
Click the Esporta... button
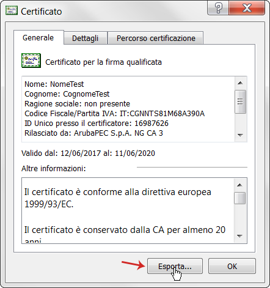pos(175,266)
